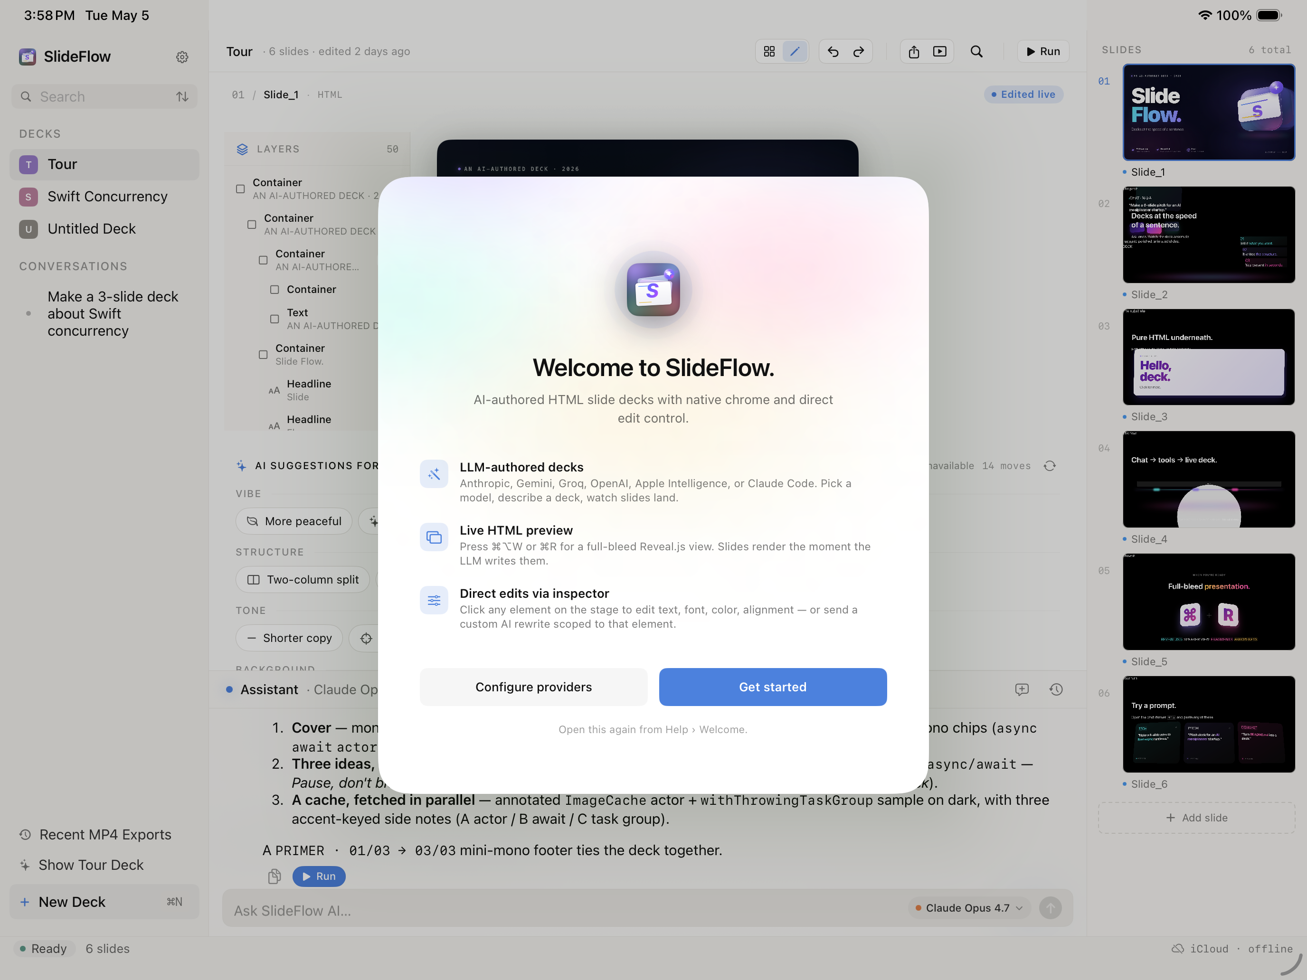Open the assistant history clock icon
The height and width of the screenshot is (980, 1307).
pyautogui.click(x=1056, y=689)
